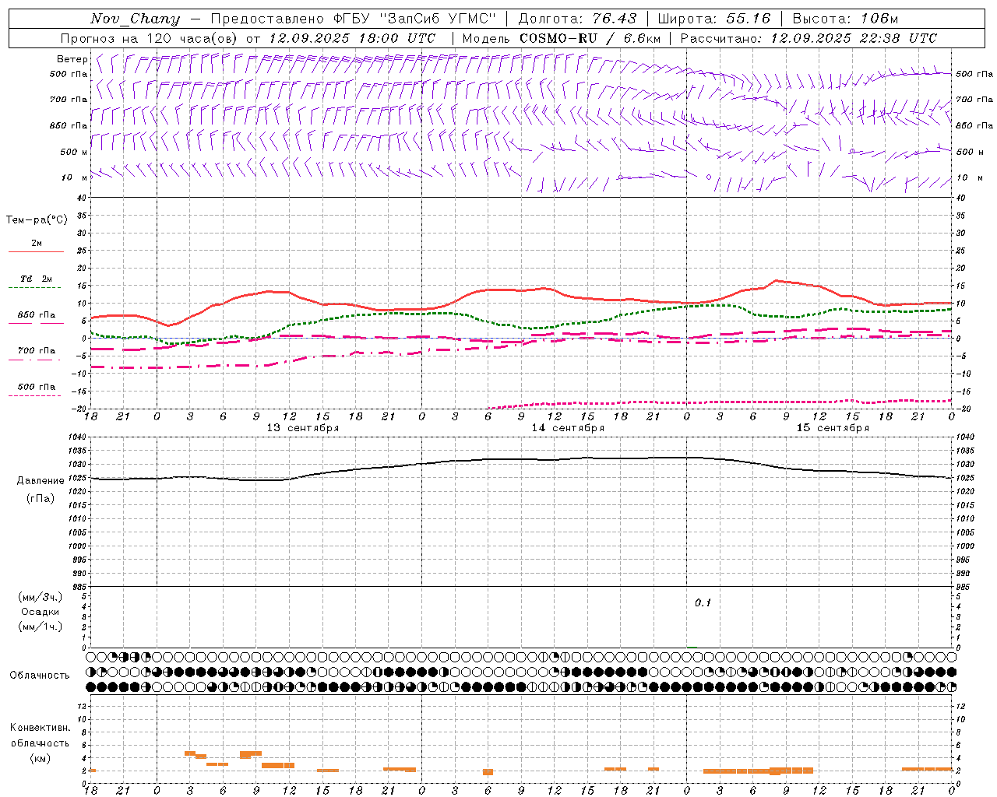Click the (гПа) pressure unit label

[x=41, y=499]
